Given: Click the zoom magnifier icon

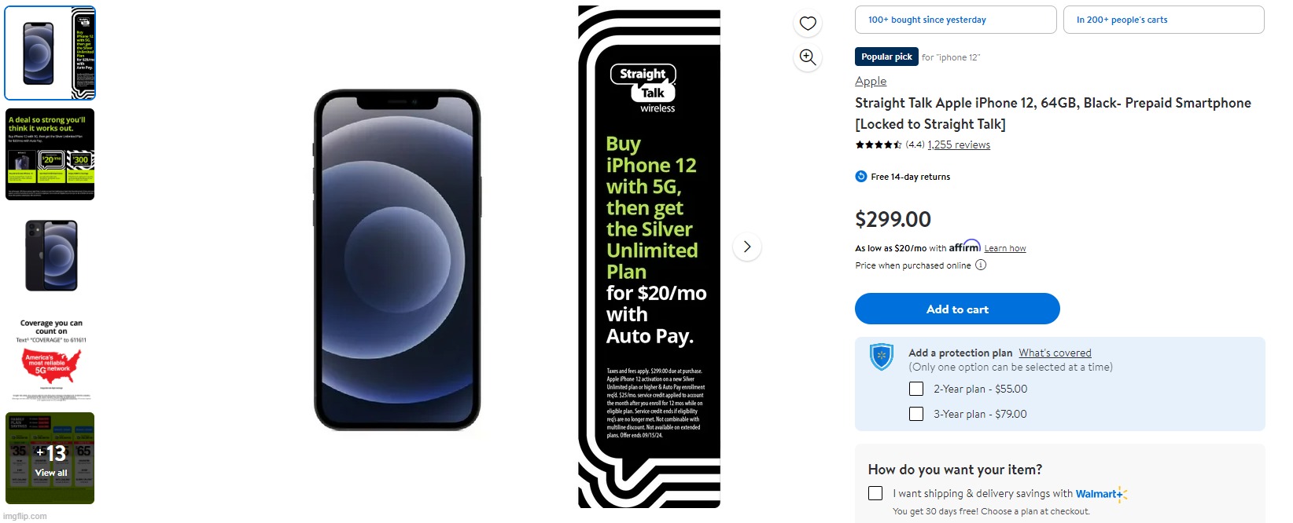Looking at the screenshot, I should pyautogui.click(x=808, y=57).
